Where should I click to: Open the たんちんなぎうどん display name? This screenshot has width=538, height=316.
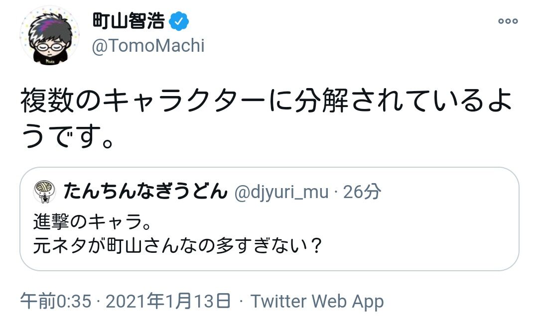(144, 192)
